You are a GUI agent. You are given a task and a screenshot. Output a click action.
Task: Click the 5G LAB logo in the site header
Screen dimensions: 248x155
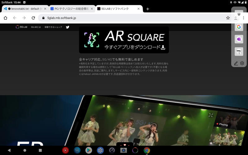21,27
